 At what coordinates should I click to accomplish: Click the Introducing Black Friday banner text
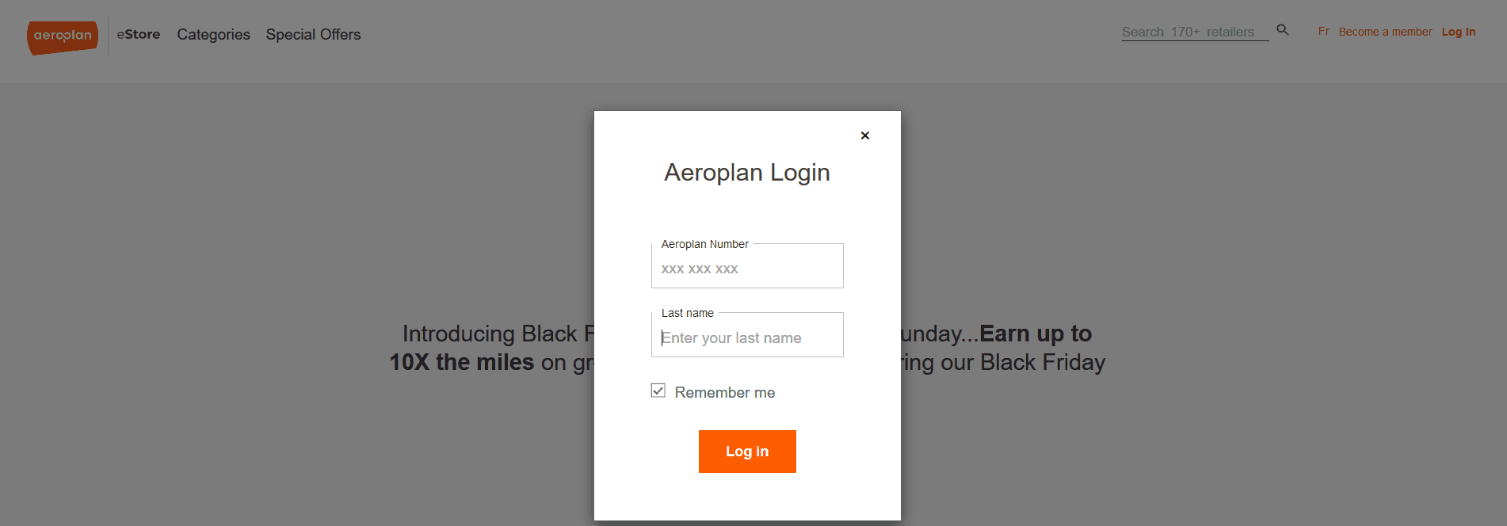498,334
